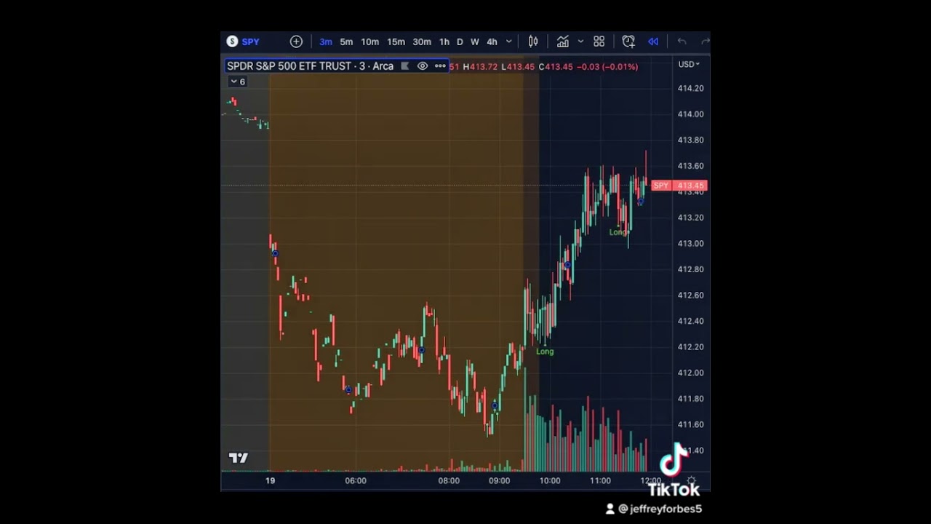Image resolution: width=931 pixels, height=524 pixels.
Task: Click the 06:00 time axis label
Action: click(356, 480)
